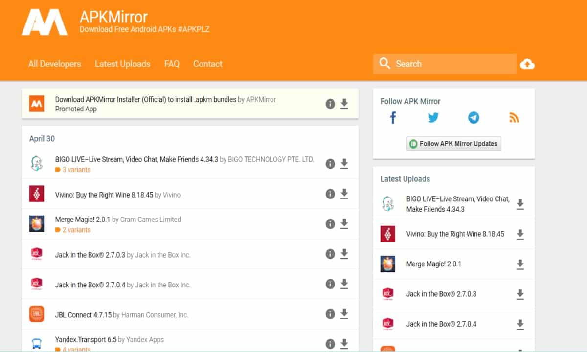Click the Follow APK Mirror Updates button

pyautogui.click(x=453, y=144)
